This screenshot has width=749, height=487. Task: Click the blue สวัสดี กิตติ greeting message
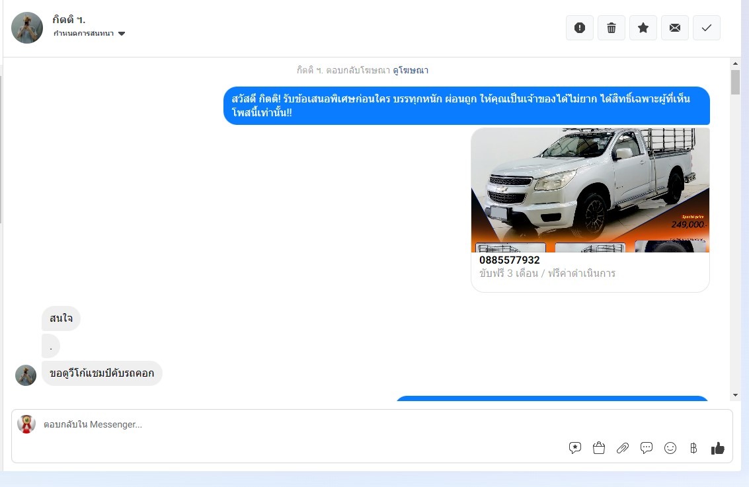click(466, 106)
